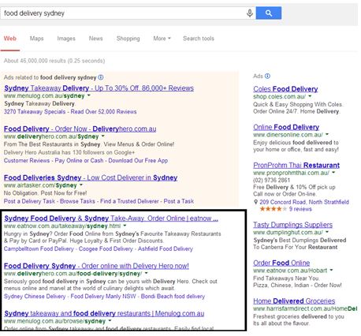This screenshot has height=336, width=361.
Task: Click the star rating for PronProhm Thai
Action: pos(273,209)
